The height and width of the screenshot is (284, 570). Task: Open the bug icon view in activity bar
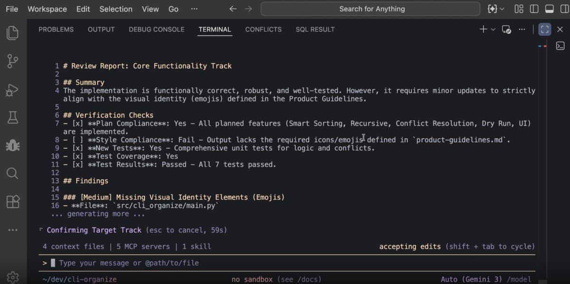click(x=13, y=145)
